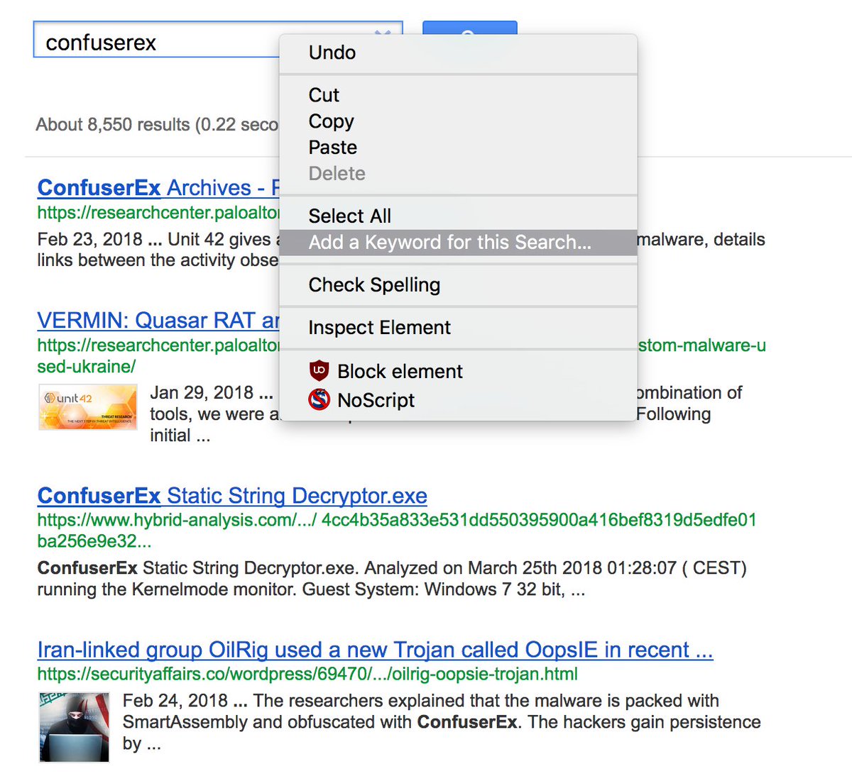The height and width of the screenshot is (781, 852).
Task: Select Block element menu entry
Action: click(x=458, y=371)
